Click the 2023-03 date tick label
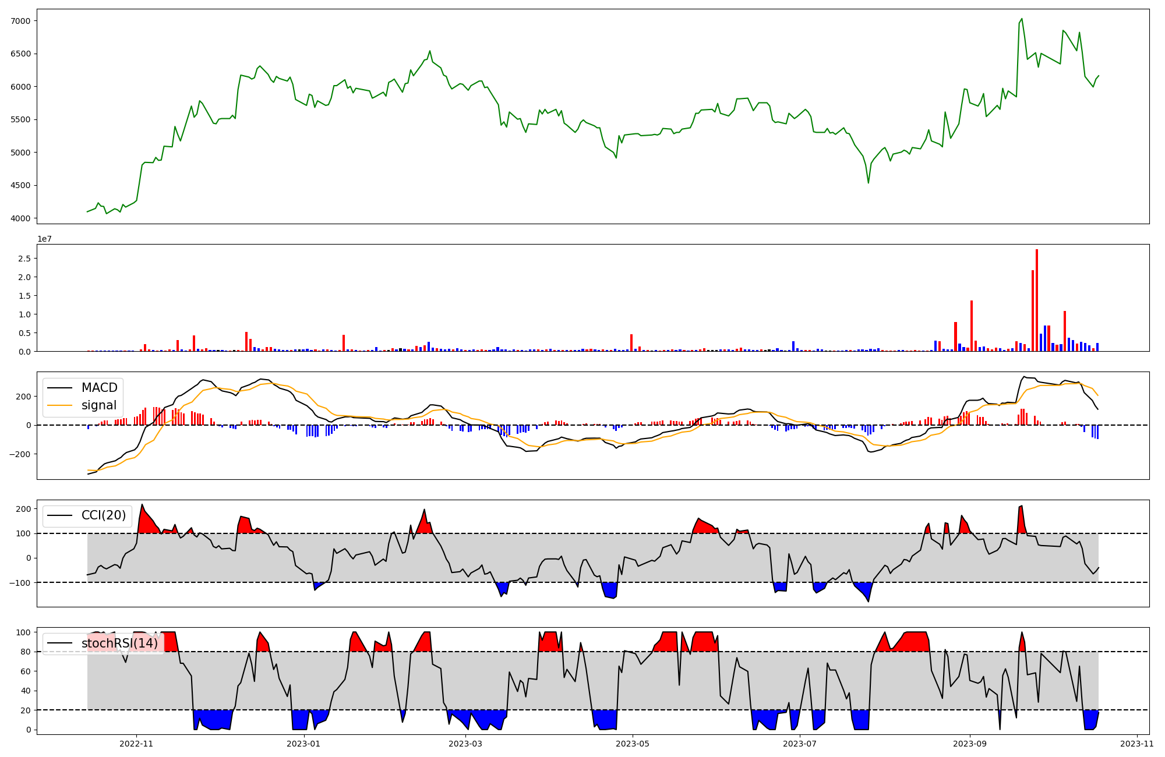Screen dimensions: 1165x757 465,744
